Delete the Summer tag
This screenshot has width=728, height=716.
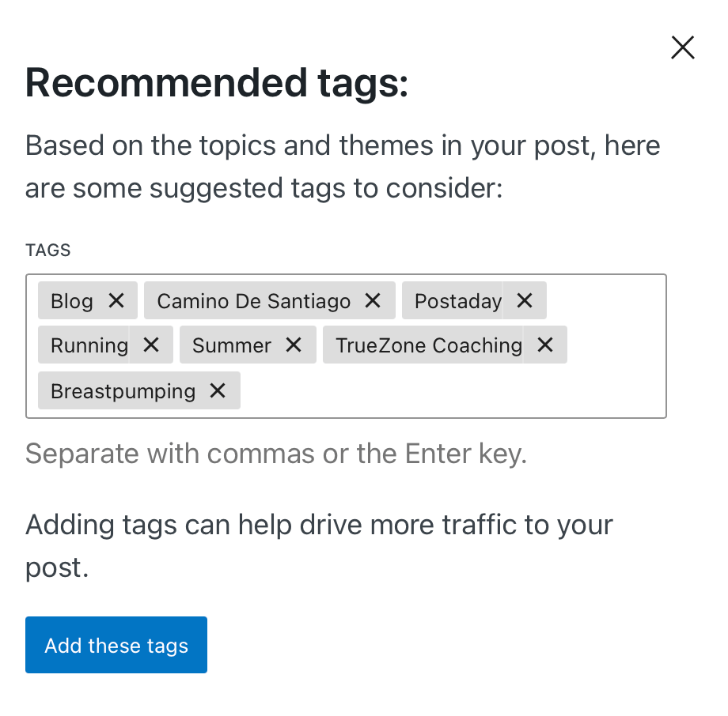point(294,345)
